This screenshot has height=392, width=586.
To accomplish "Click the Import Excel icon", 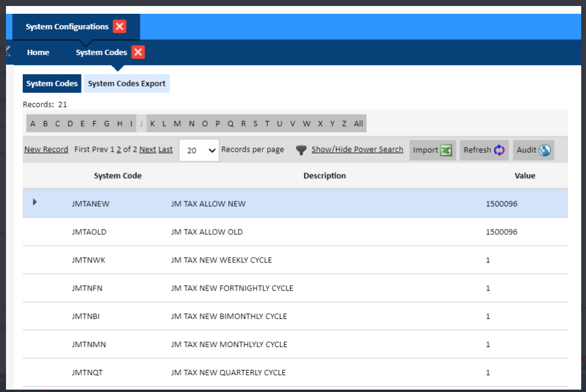I will click(x=446, y=150).
